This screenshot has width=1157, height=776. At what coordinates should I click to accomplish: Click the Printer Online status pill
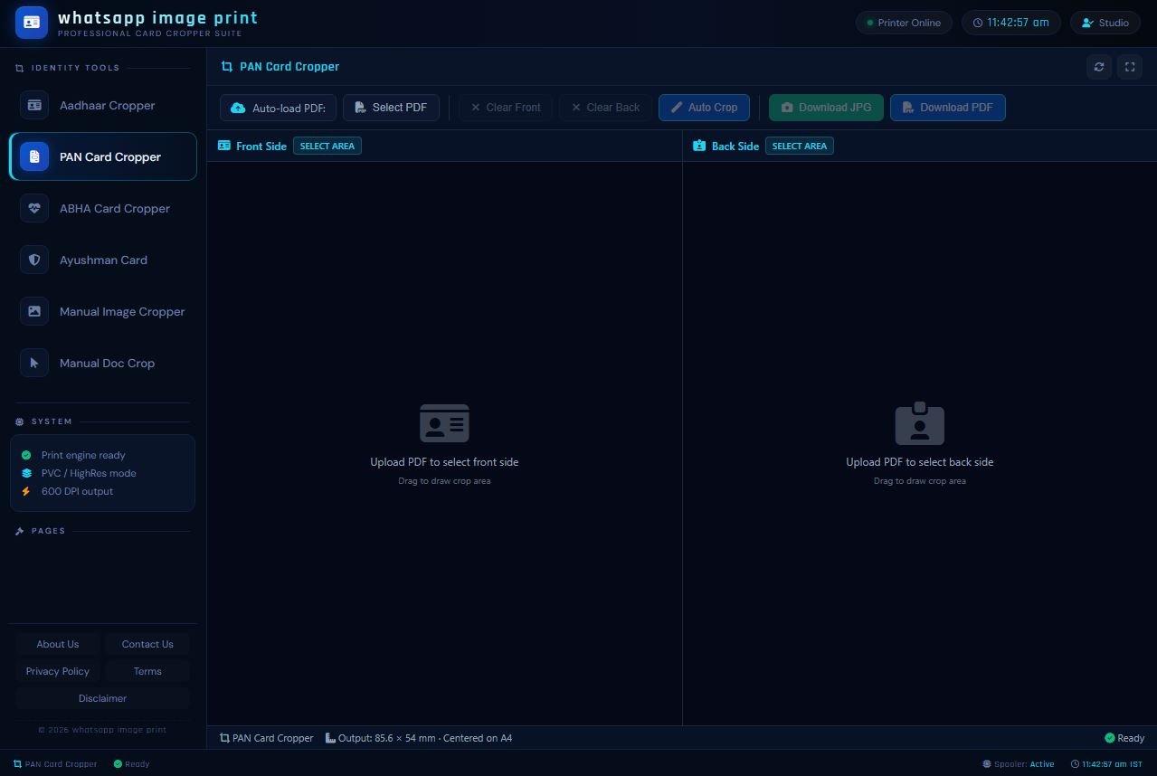[x=904, y=23]
